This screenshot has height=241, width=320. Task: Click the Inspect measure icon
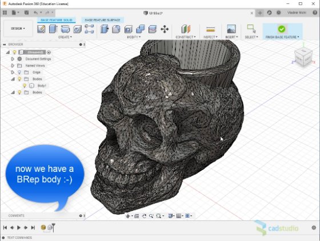pyautogui.click(x=210, y=29)
